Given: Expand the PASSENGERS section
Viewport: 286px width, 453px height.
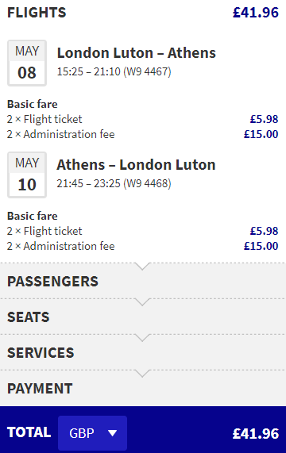Looking at the screenshot, I should (x=143, y=281).
